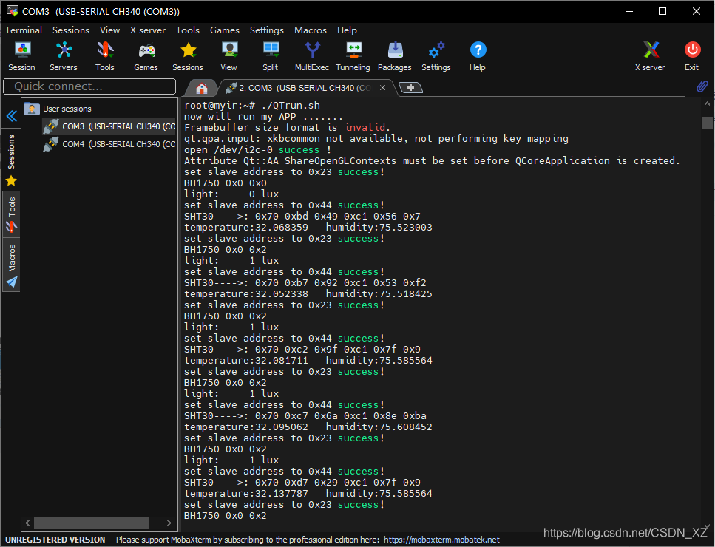
Task: Open the Tools toolbar icon
Action: (x=104, y=56)
